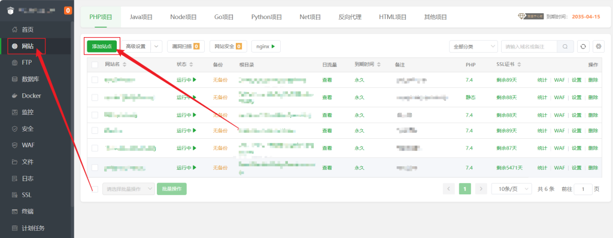This screenshot has width=613, height=238.
Task: Open the 请选择批量操作 dropdown
Action: [x=128, y=189]
